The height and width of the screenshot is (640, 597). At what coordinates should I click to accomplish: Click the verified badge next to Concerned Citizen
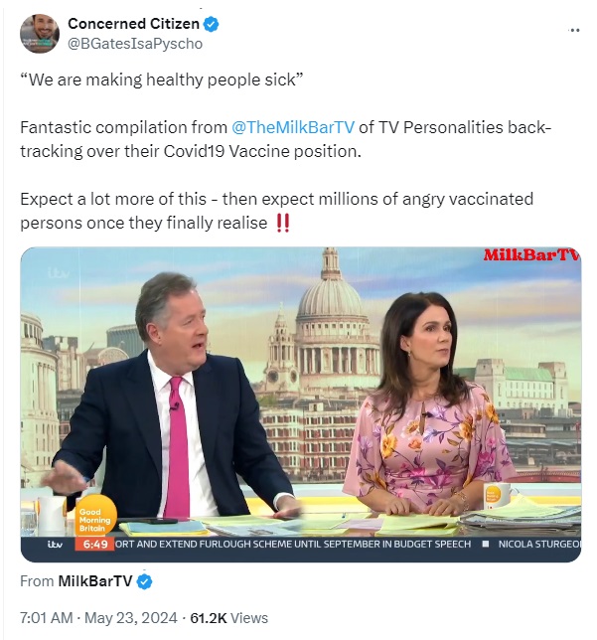point(211,24)
